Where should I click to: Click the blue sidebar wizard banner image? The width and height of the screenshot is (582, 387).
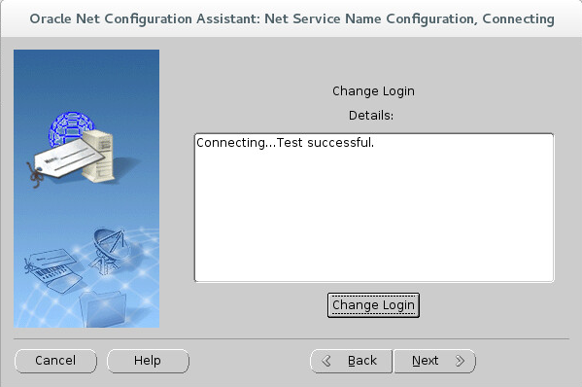[86, 189]
